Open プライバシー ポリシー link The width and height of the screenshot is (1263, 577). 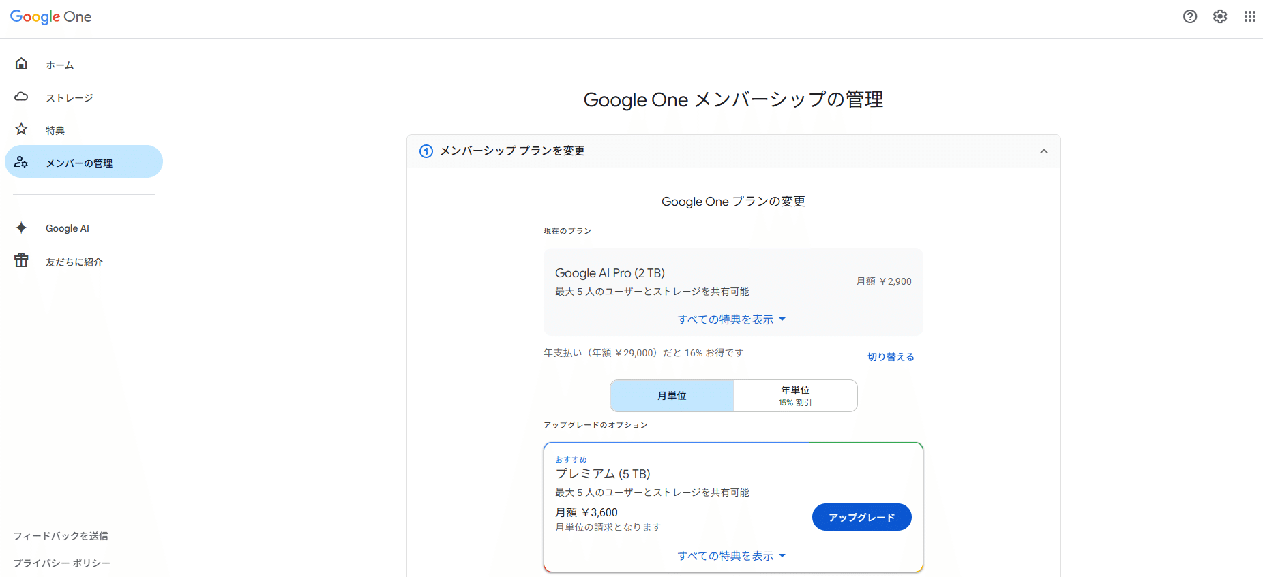tap(61, 563)
